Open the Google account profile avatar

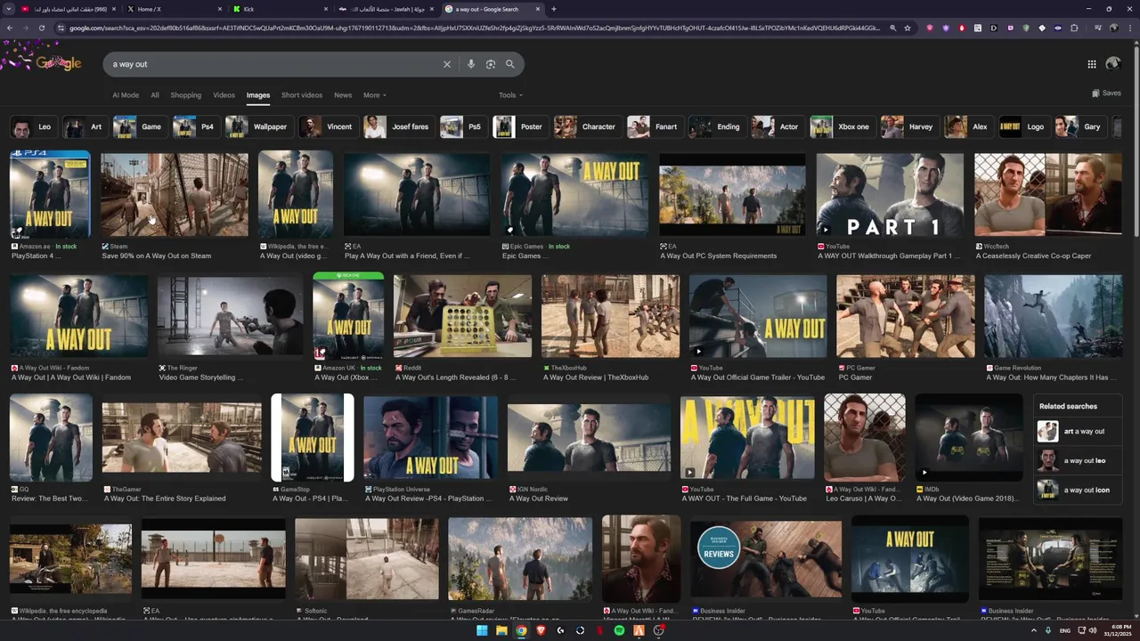[1112, 64]
